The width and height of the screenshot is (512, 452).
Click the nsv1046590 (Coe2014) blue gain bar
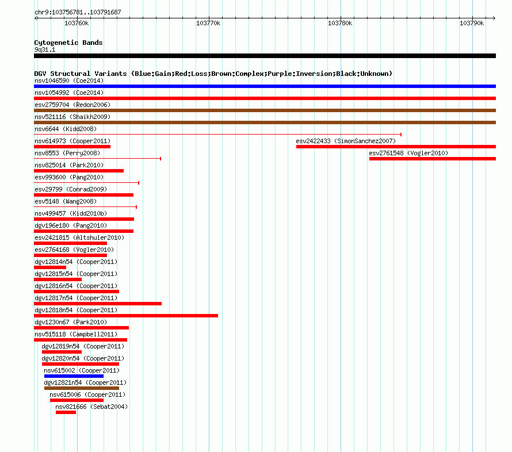coord(265,86)
